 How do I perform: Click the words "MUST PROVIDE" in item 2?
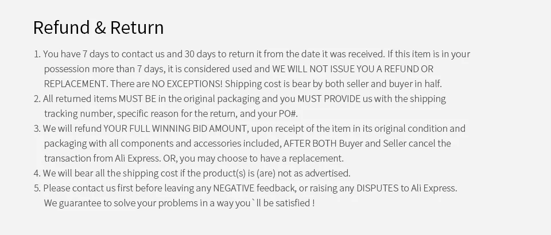tap(329, 99)
